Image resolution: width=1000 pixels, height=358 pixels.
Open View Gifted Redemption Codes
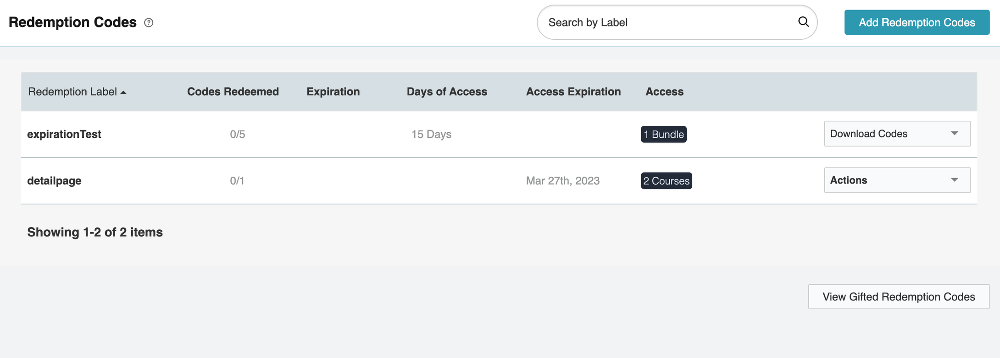(899, 297)
